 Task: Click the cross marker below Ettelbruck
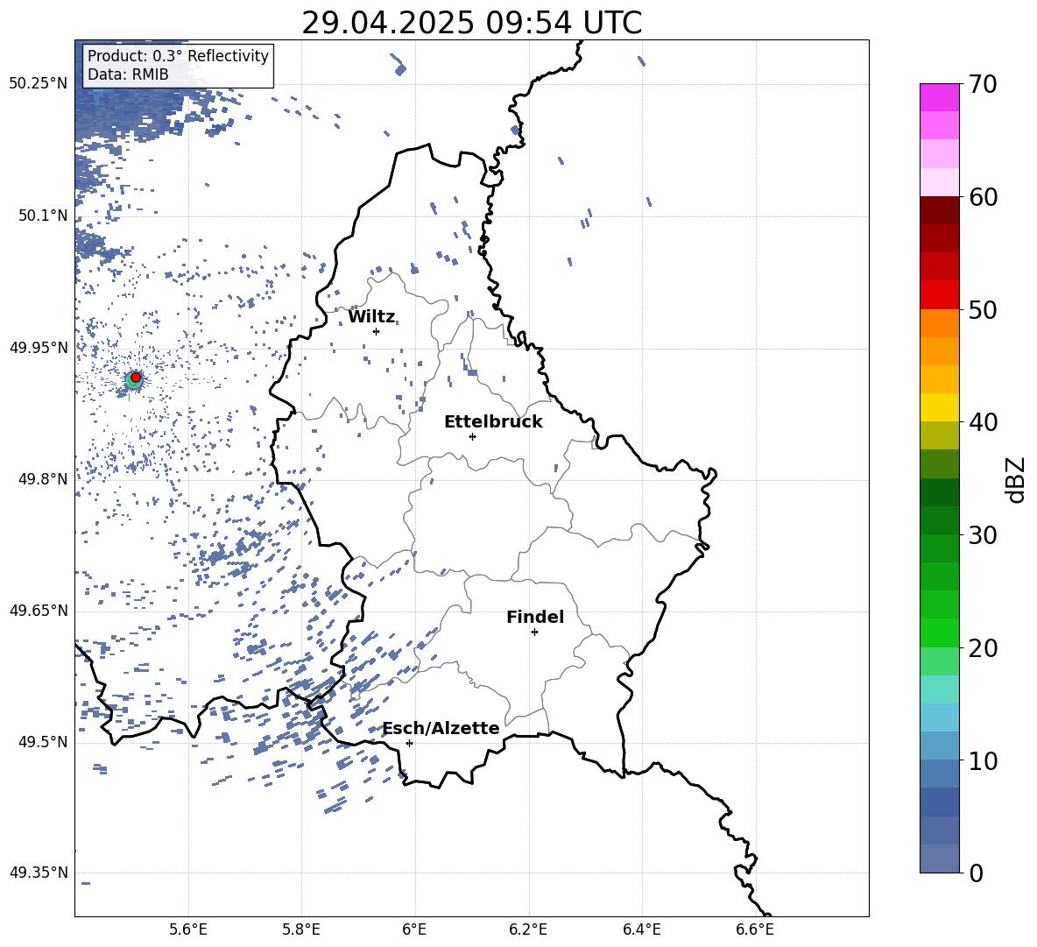click(x=472, y=436)
